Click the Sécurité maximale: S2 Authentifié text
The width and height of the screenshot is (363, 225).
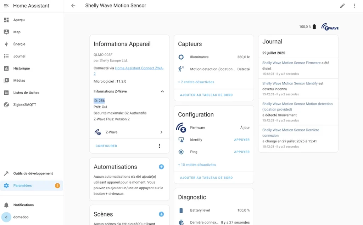click(120, 113)
